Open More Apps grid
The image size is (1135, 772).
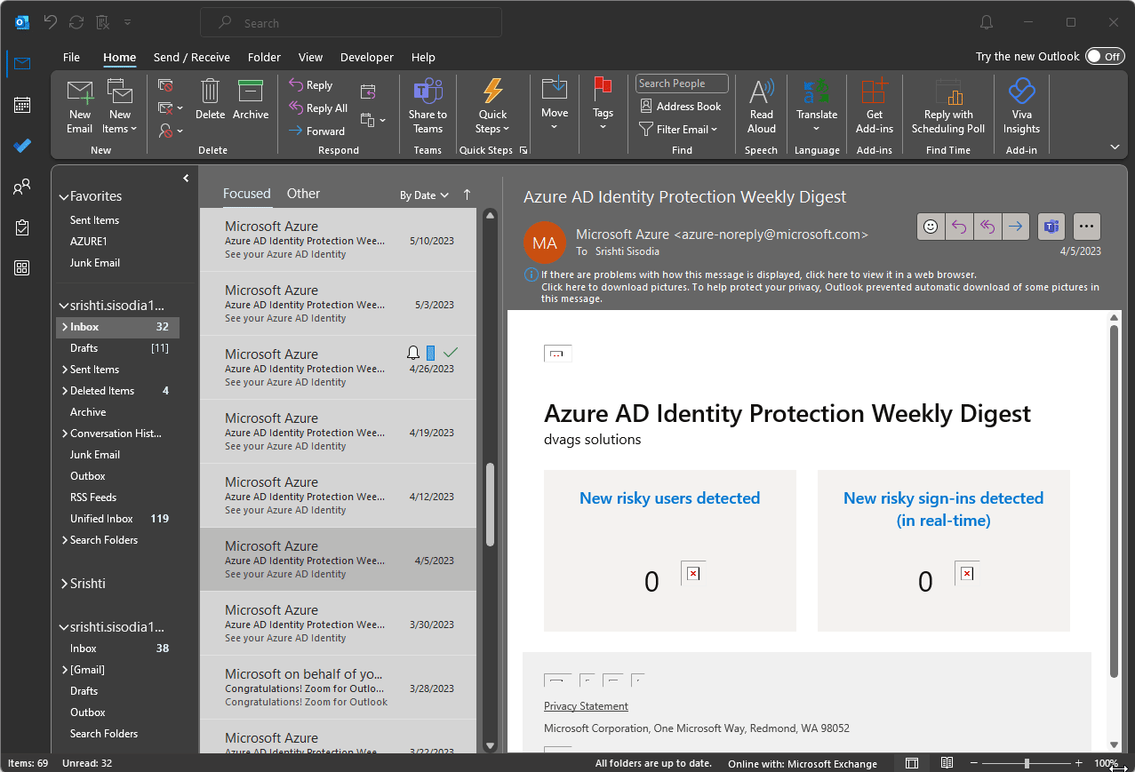(22, 268)
